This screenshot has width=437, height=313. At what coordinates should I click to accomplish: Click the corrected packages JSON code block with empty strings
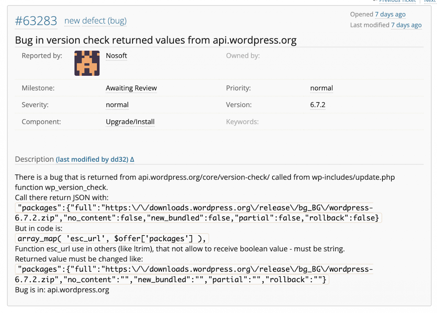(194, 274)
